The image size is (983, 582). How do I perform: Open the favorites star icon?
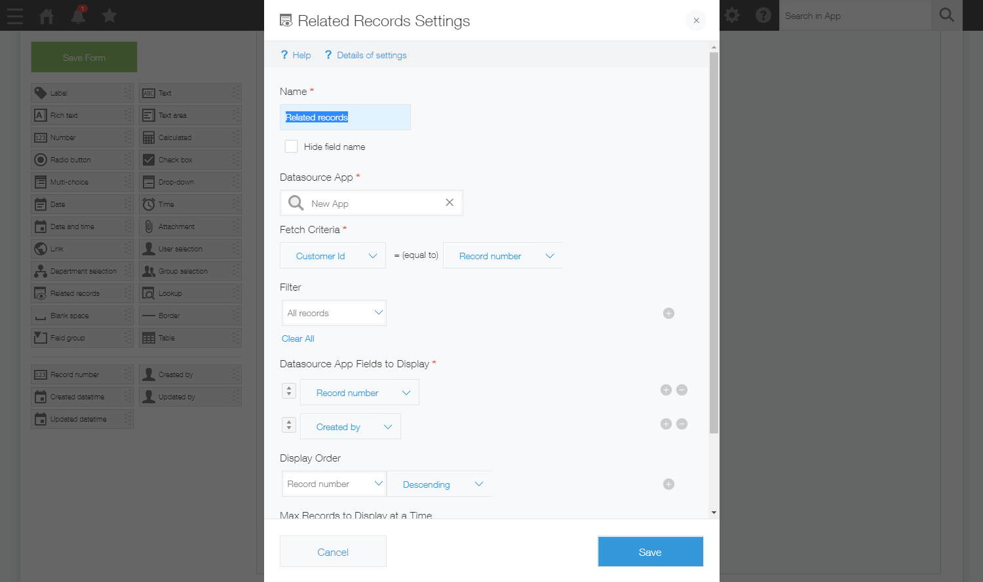click(x=109, y=16)
